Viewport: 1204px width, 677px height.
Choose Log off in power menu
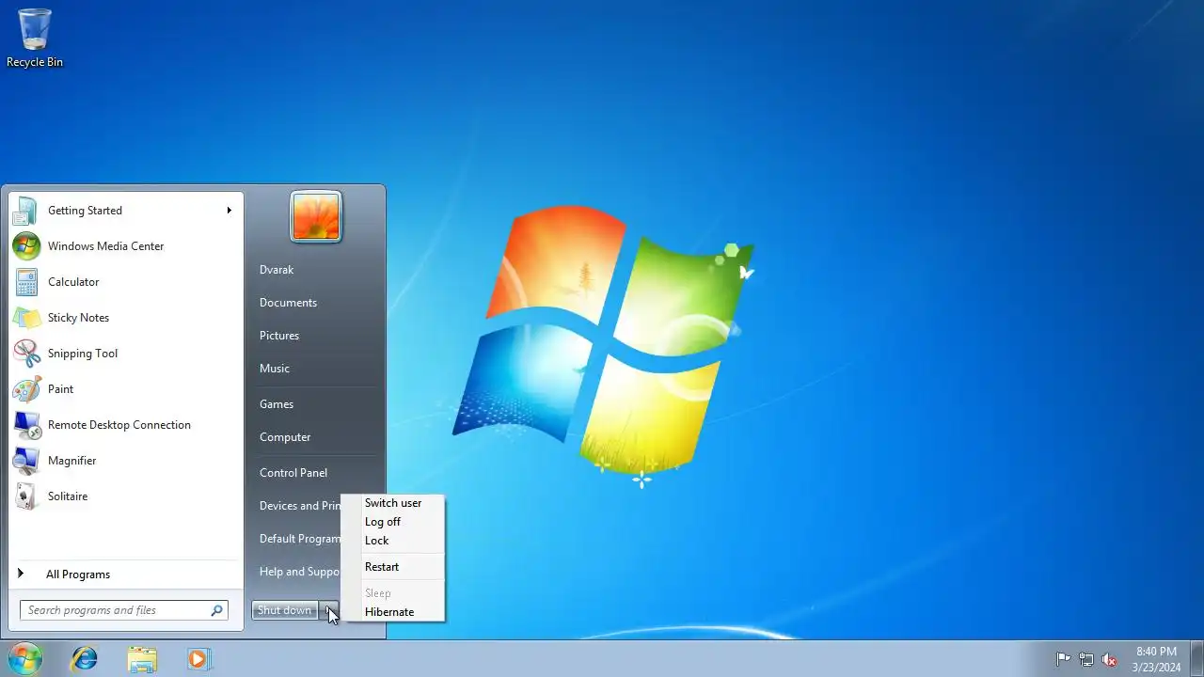point(392,522)
